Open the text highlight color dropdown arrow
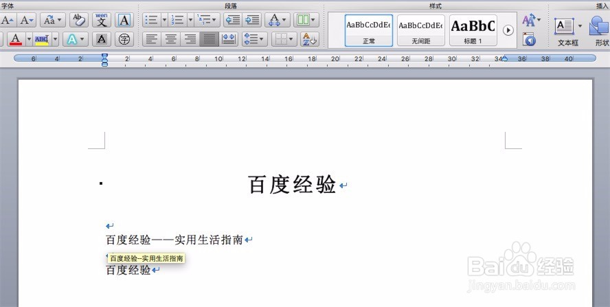Image resolution: width=610 pixels, height=307 pixels. coord(55,39)
